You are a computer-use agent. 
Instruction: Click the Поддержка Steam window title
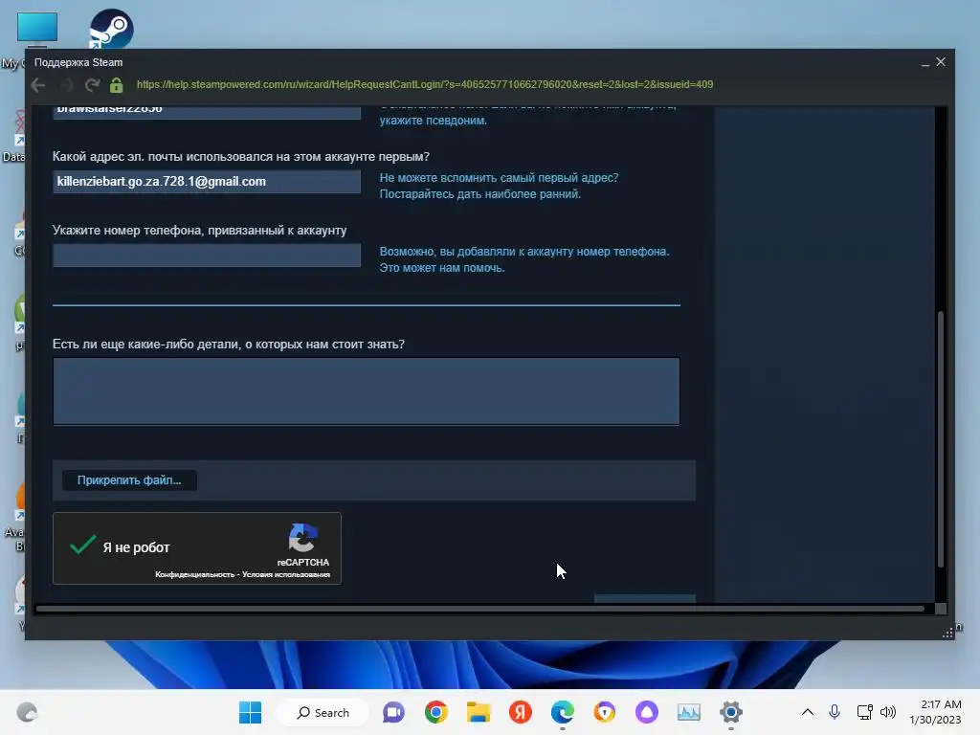[78, 62]
